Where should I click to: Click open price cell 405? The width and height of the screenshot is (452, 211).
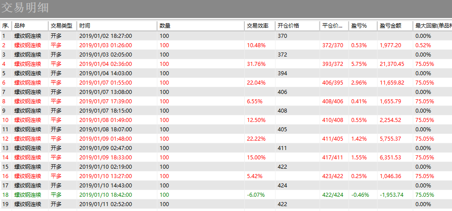tap(282, 130)
